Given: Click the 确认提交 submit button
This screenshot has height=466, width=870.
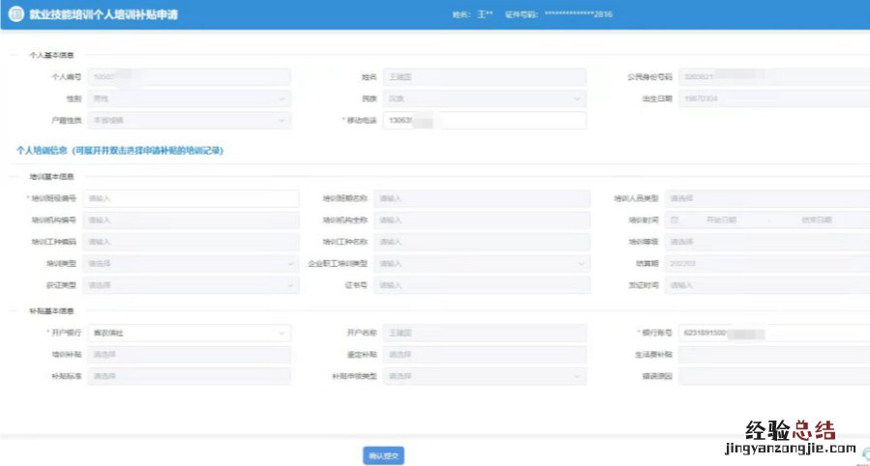Looking at the screenshot, I should point(383,455).
